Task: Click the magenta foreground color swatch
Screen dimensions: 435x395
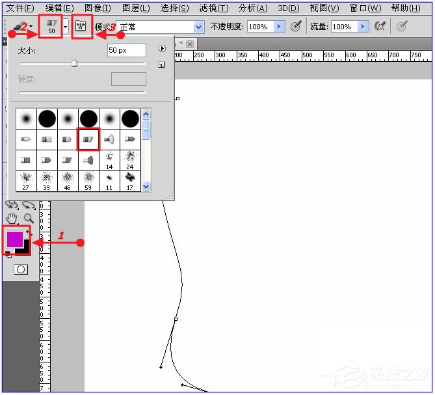Action: coord(14,238)
